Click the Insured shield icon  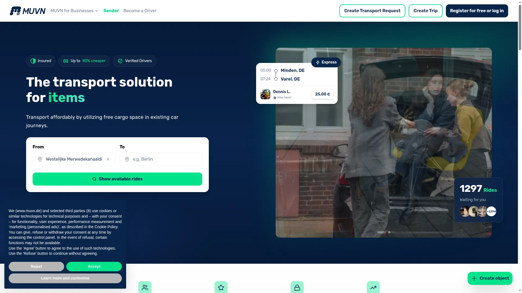(33, 61)
